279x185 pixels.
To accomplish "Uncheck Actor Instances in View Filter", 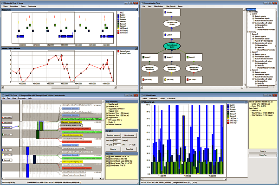I will pos(110,157).
